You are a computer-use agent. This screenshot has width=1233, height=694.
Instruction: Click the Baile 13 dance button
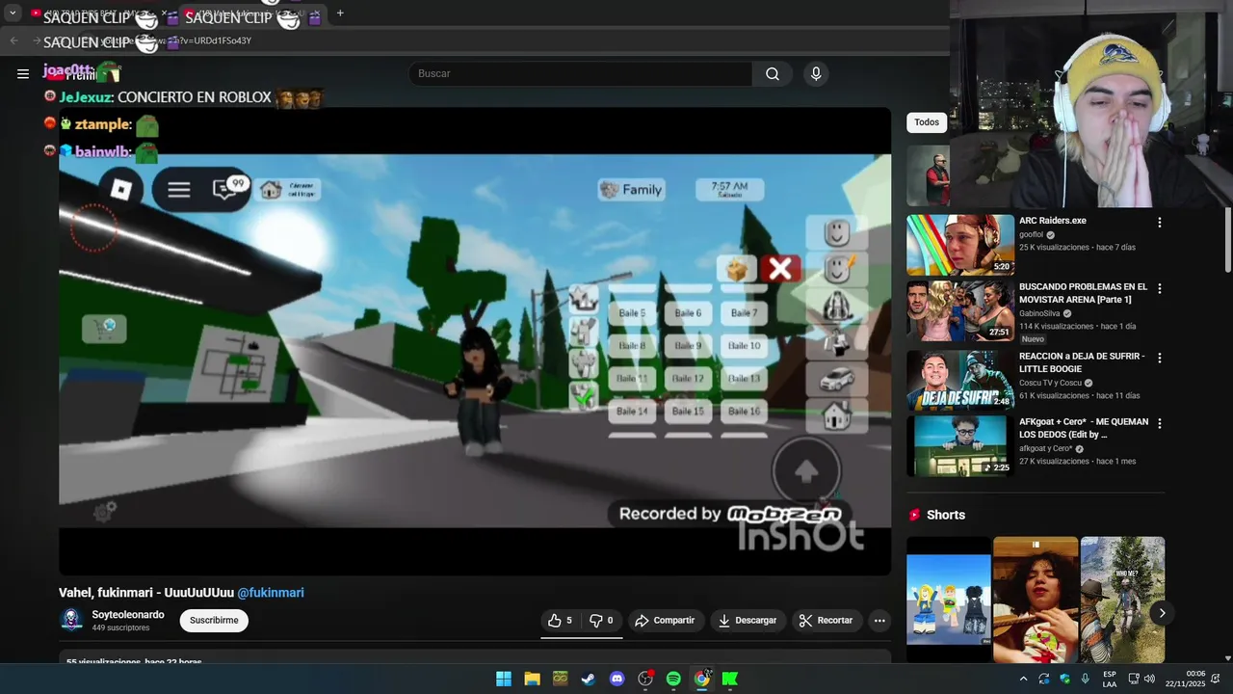744,379
